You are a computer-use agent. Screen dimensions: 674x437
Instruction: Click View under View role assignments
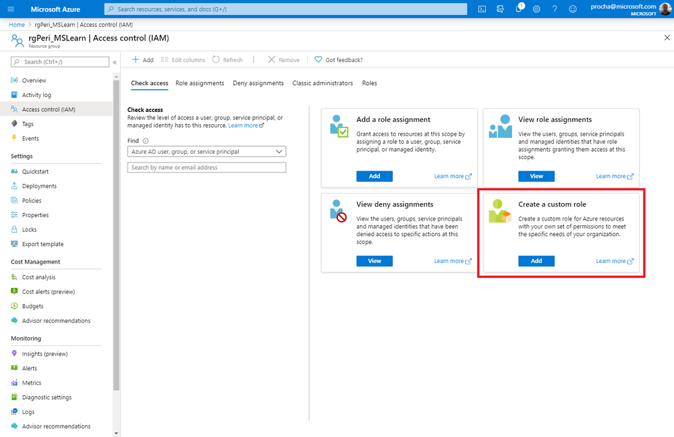point(536,176)
